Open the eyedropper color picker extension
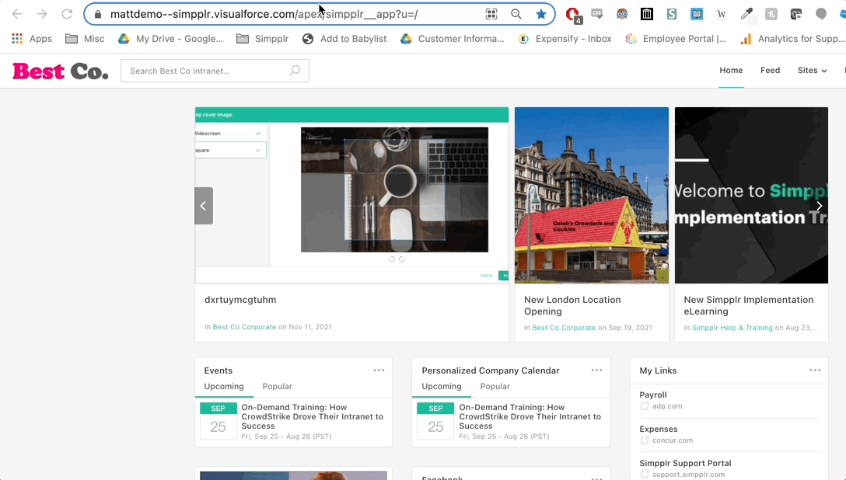Screen dimensions: 846x480 click(746, 14)
